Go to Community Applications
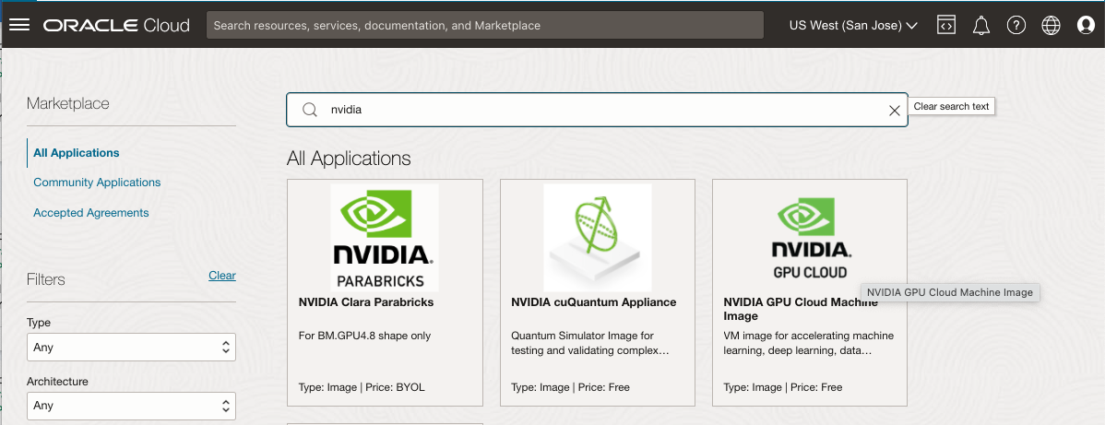 point(97,183)
